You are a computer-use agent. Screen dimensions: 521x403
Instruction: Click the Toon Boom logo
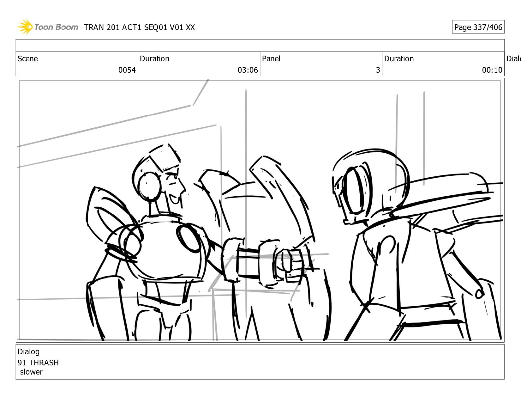(x=47, y=27)
